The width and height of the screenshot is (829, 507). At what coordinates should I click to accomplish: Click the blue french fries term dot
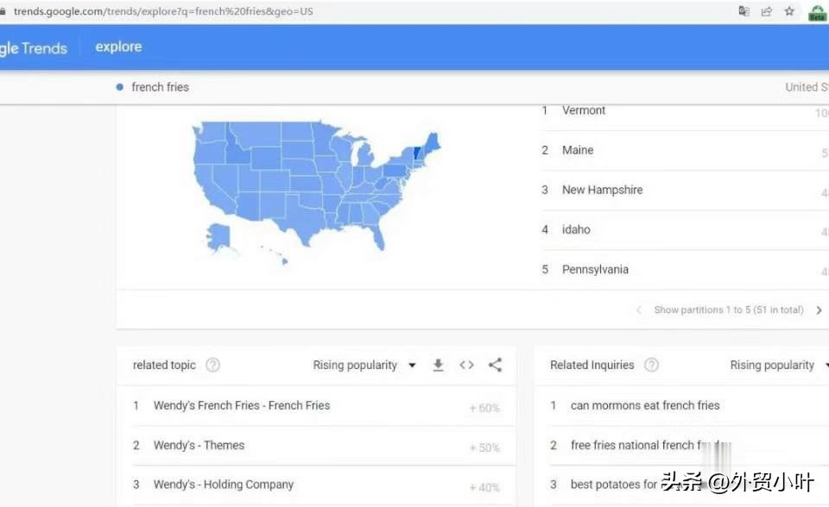pos(119,87)
